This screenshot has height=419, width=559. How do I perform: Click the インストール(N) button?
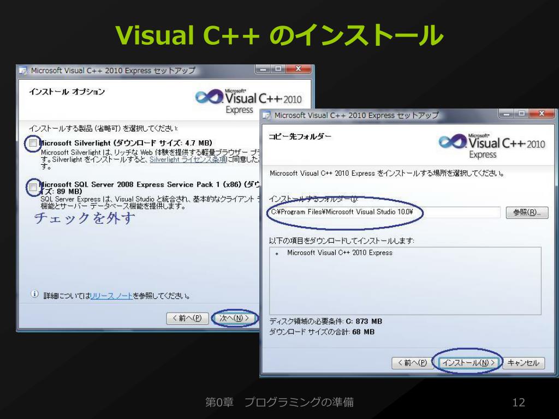coord(468,363)
